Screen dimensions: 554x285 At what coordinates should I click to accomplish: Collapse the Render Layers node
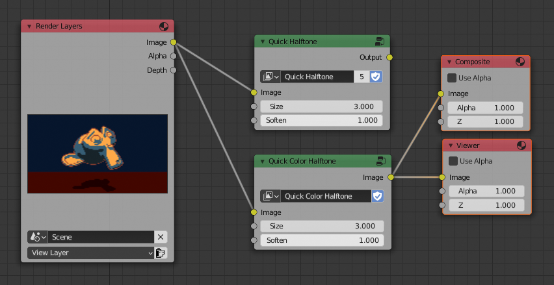tap(29, 27)
